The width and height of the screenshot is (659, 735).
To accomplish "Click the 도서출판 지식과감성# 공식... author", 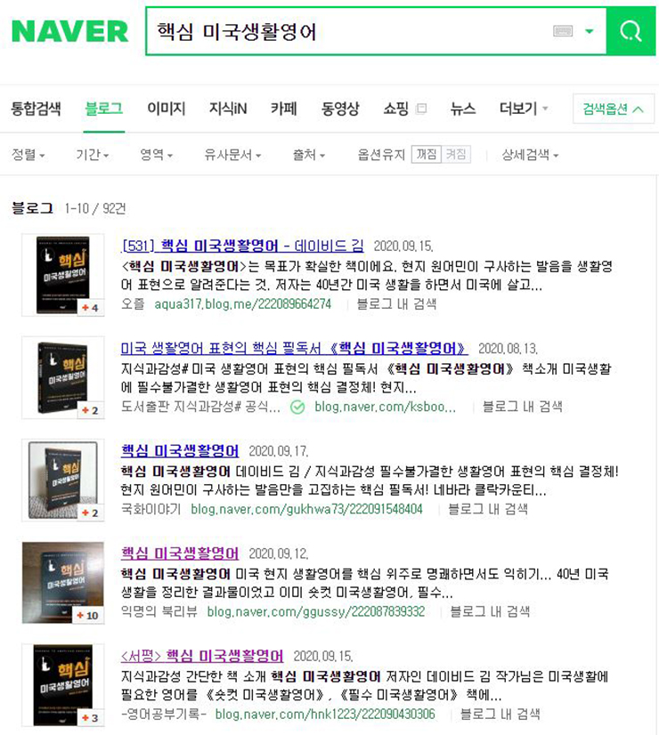I will click(200, 407).
